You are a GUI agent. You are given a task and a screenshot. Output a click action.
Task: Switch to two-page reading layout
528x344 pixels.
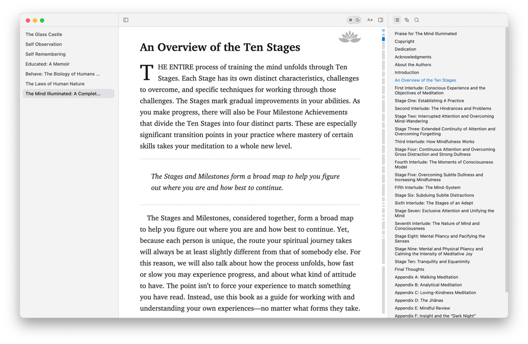point(381,20)
